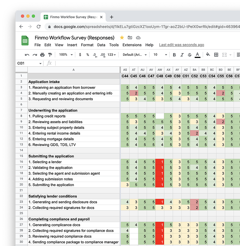Open the Data menu
This screenshot has height=246, width=240.
(101, 45)
